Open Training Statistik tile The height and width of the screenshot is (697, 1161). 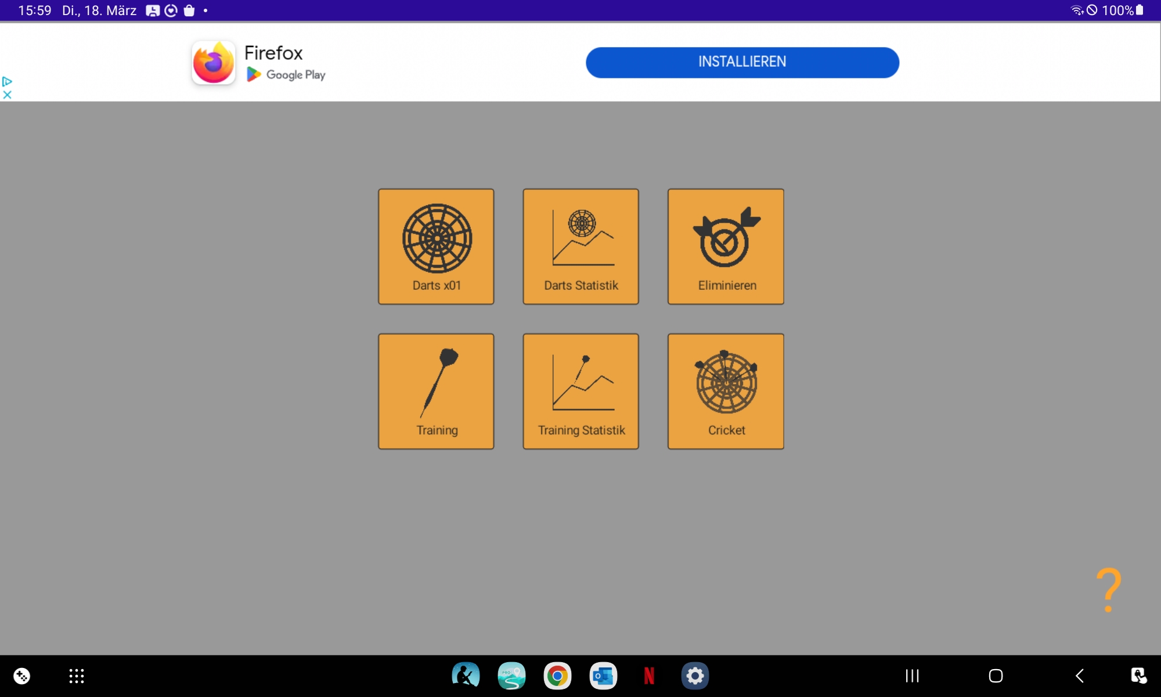tap(580, 391)
